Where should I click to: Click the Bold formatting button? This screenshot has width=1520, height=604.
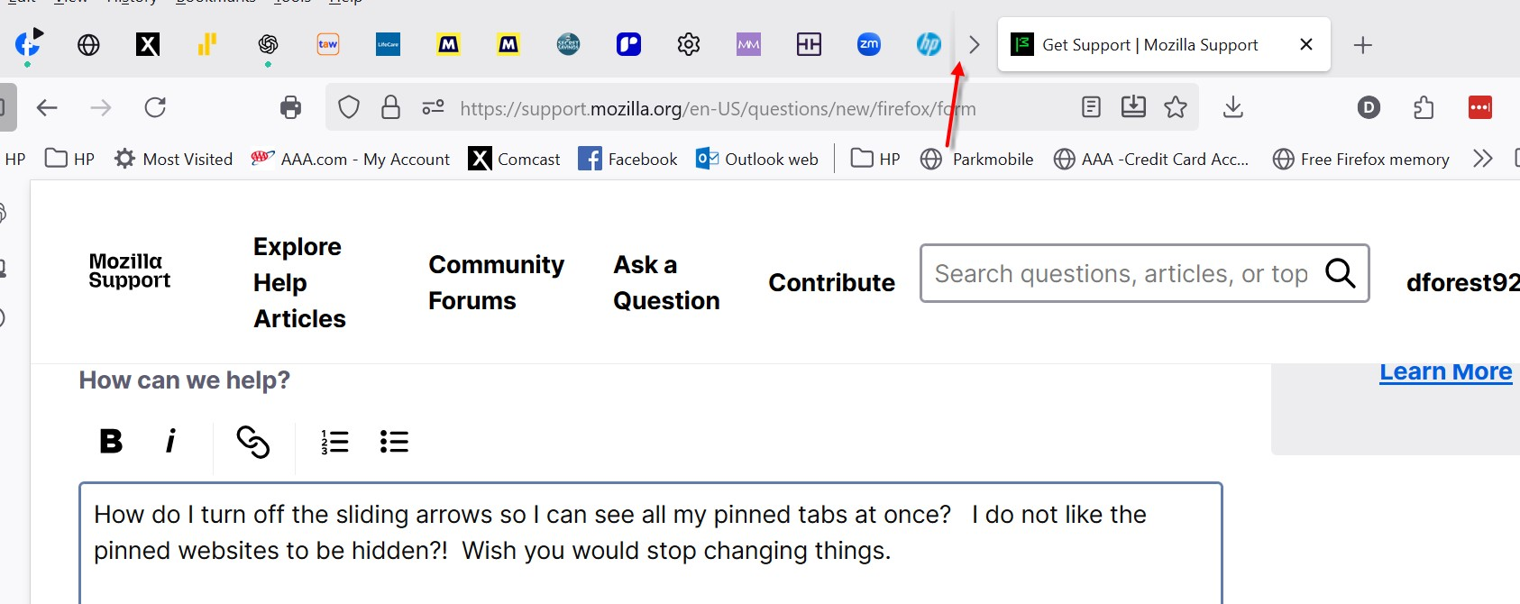(x=111, y=441)
